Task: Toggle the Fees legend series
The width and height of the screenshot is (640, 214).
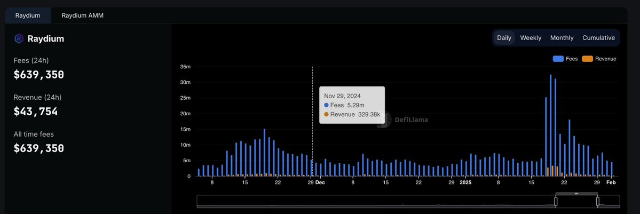Action: (x=565, y=59)
